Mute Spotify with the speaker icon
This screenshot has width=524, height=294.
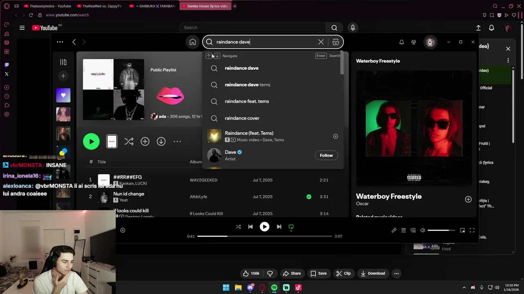(422, 230)
